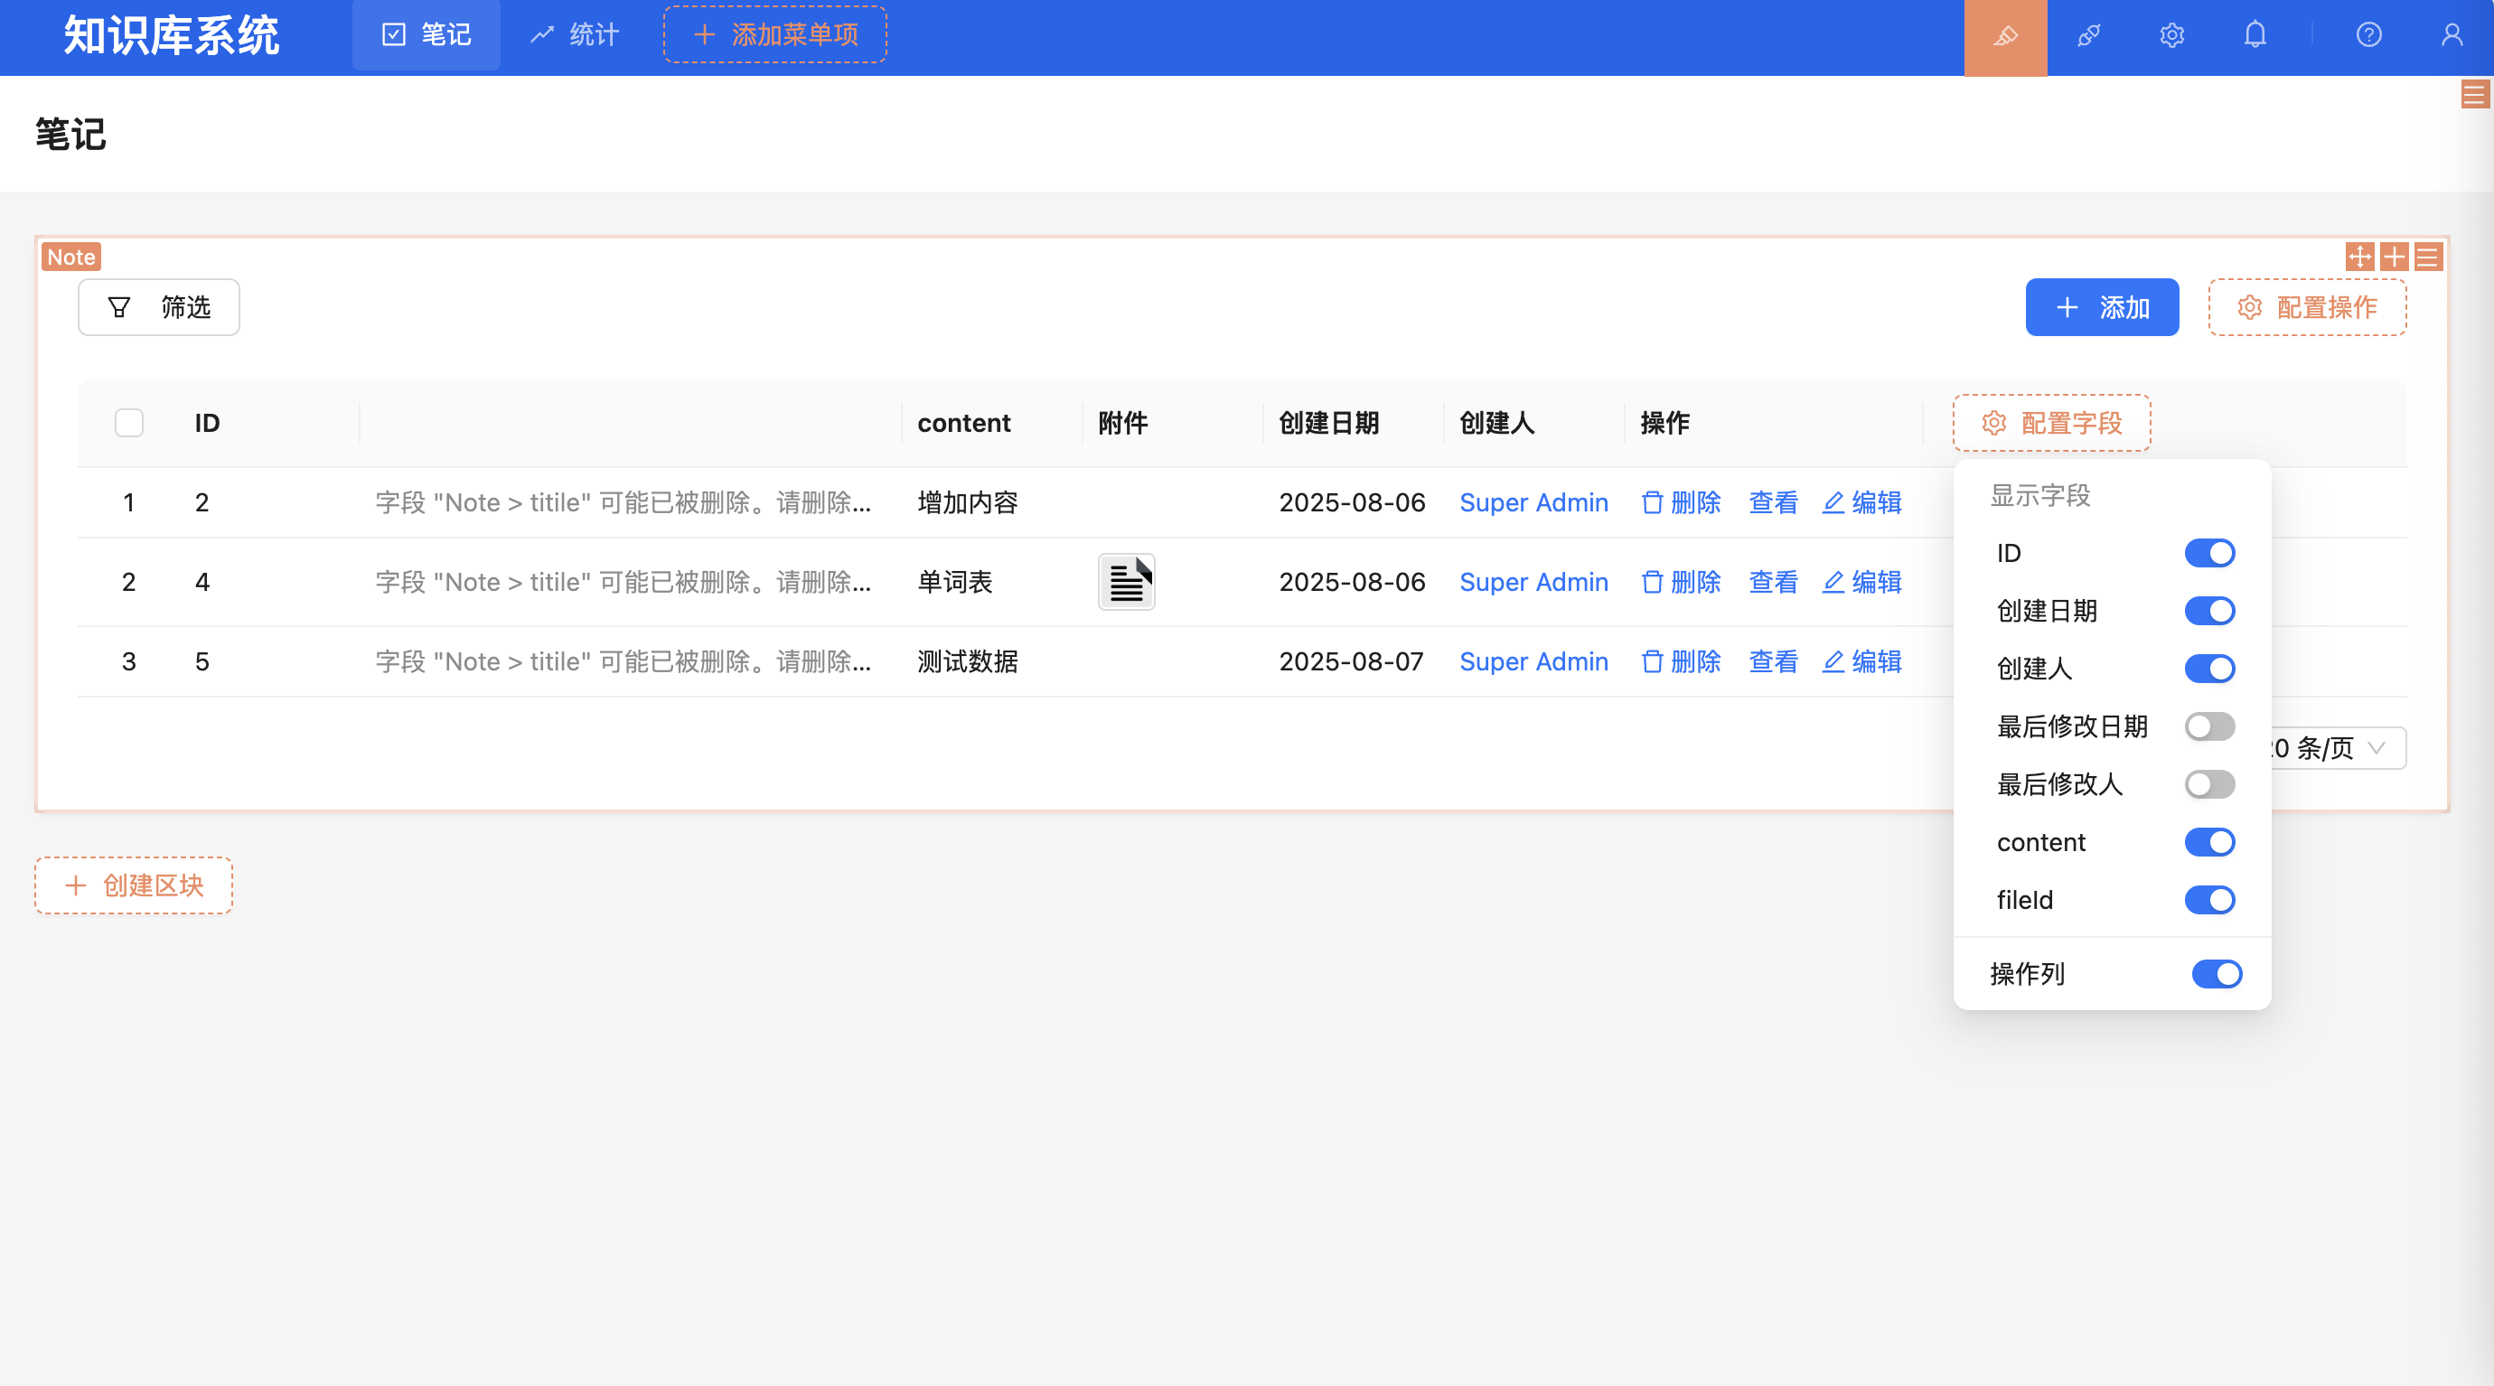Delete the record with ID 2
The width and height of the screenshot is (2494, 1386).
tap(1681, 502)
